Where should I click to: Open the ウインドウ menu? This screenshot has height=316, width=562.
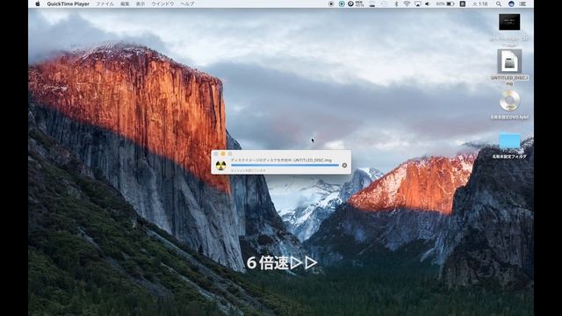(162, 4)
